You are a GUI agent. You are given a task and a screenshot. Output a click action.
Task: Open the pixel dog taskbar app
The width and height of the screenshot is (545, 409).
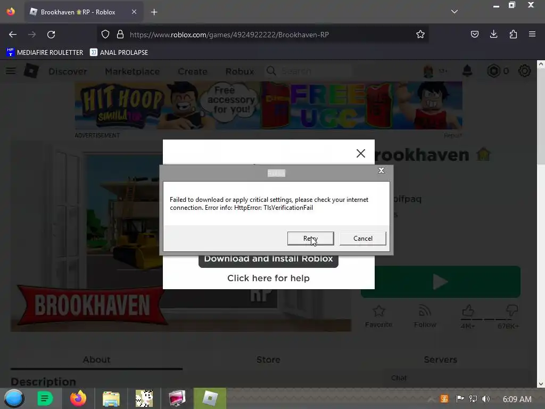144,398
